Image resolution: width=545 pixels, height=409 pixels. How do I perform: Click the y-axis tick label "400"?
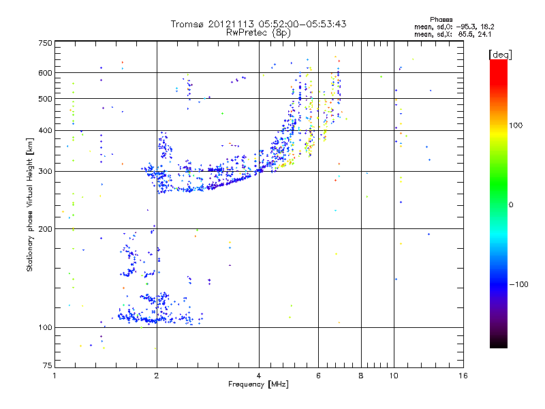click(45, 130)
